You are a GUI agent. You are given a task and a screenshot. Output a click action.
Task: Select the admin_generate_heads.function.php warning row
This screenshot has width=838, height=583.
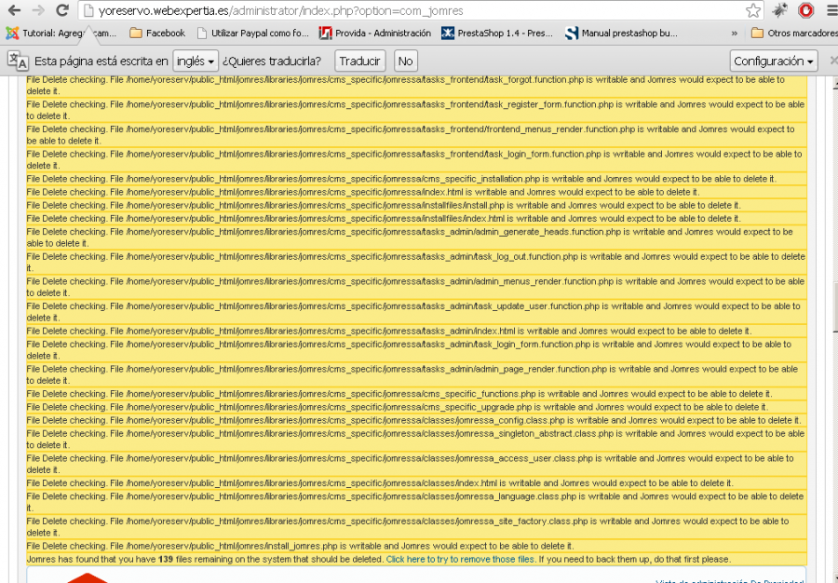[416, 237]
